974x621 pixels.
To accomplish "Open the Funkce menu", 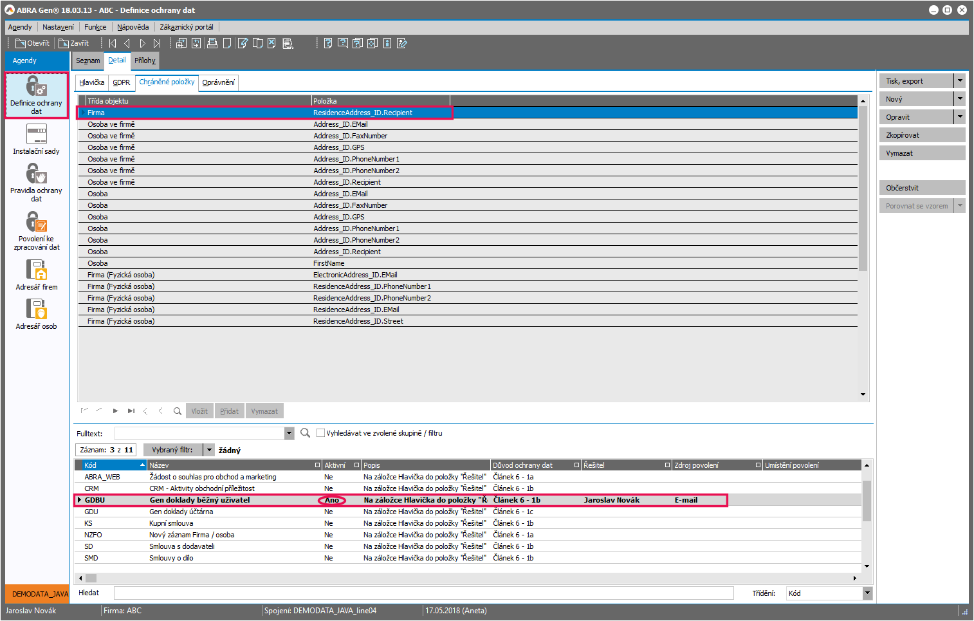I will pyautogui.click(x=95, y=27).
